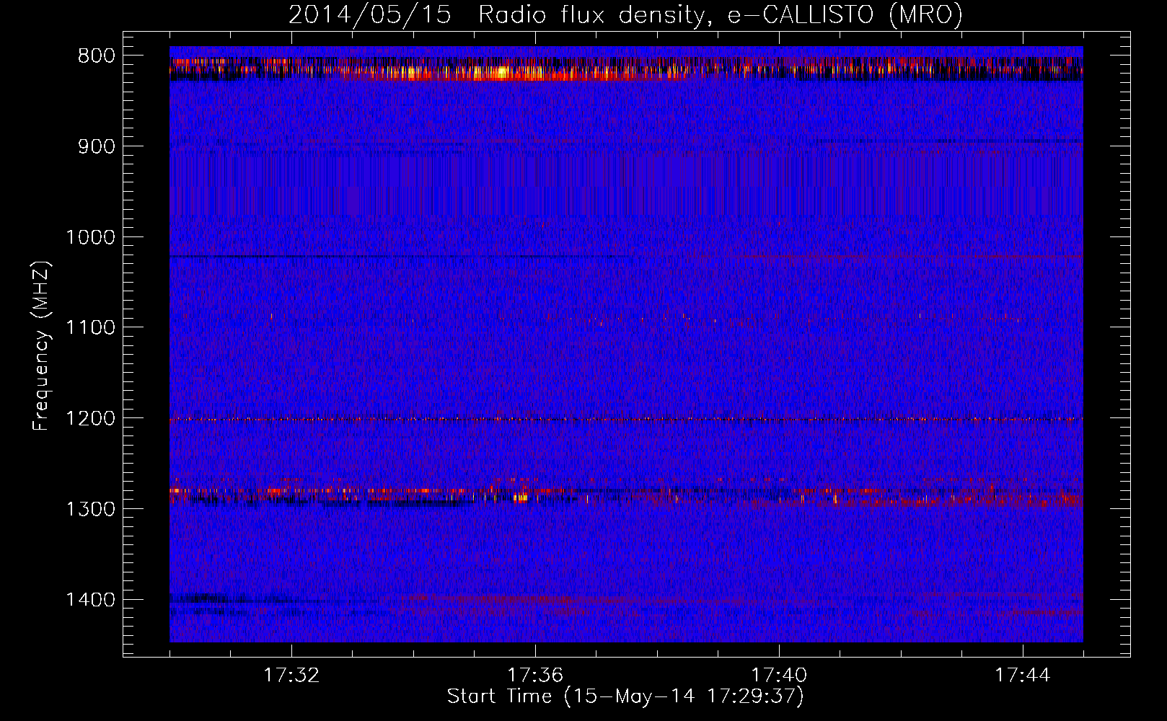Image resolution: width=1167 pixels, height=721 pixels.
Task: Click the 1200 frequency tick label
Action: pos(90,418)
